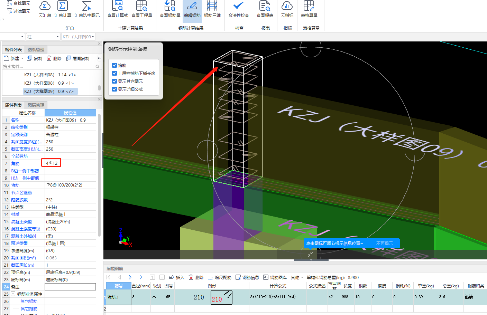Open 查看计算式 tool

(x=118, y=9)
